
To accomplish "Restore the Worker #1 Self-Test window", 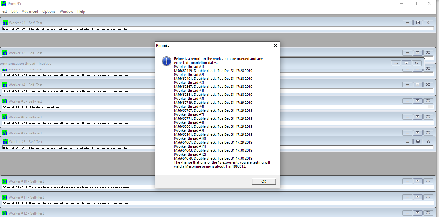I will 418,23.
